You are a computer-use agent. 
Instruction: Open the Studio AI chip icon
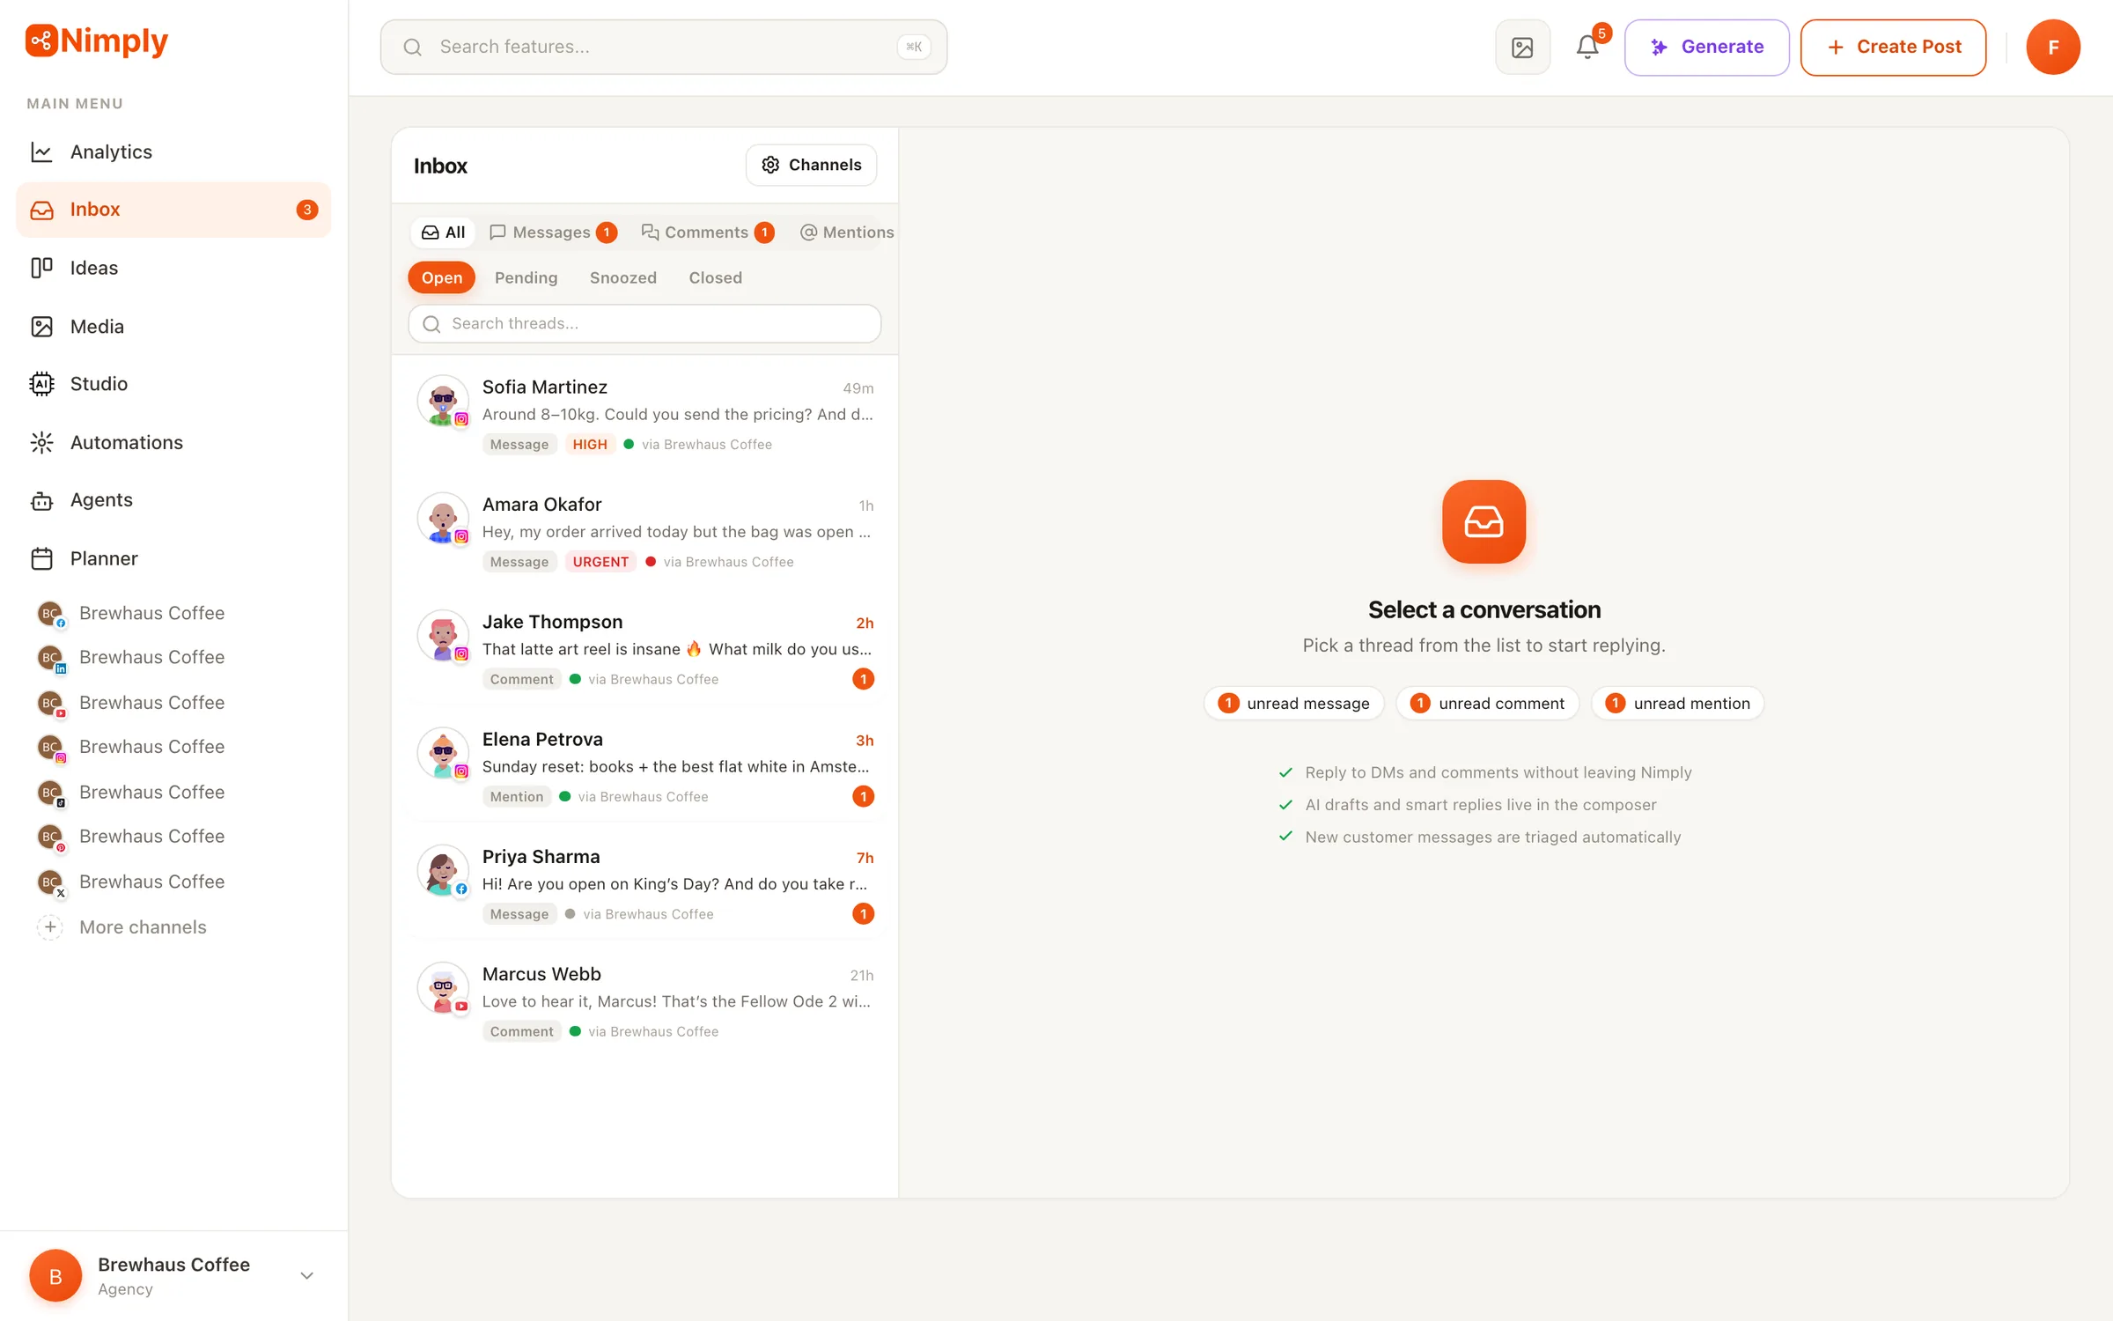pyautogui.click(x=41, y=384)
